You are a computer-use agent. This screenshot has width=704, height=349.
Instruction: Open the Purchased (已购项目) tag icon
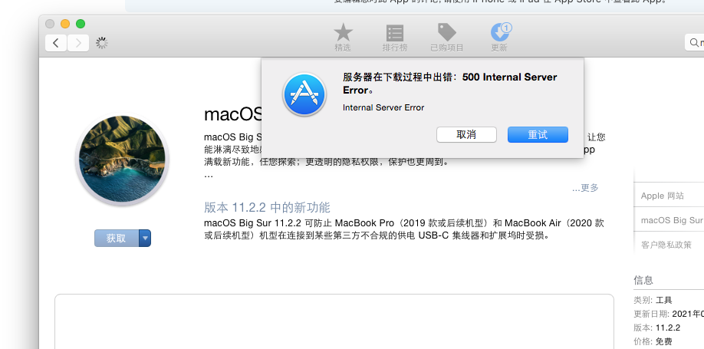[446, 33]
